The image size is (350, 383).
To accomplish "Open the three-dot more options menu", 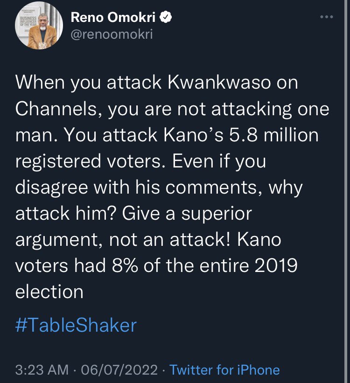I will pos(327,17).
